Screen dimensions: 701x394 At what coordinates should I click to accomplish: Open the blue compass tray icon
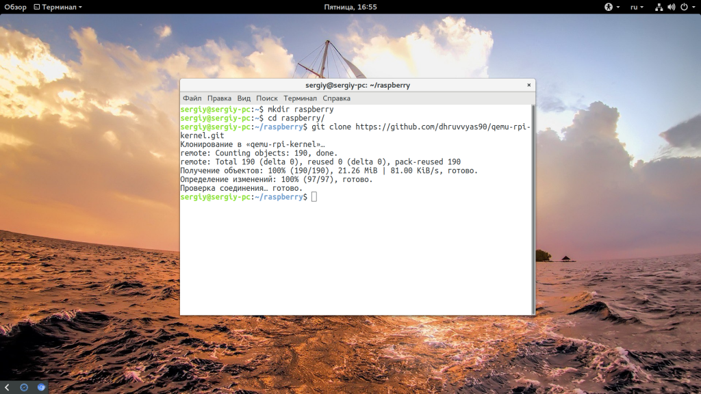coord(24,387)
